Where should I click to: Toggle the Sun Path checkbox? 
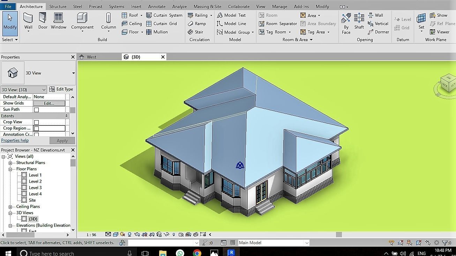[x=36, y=110]
